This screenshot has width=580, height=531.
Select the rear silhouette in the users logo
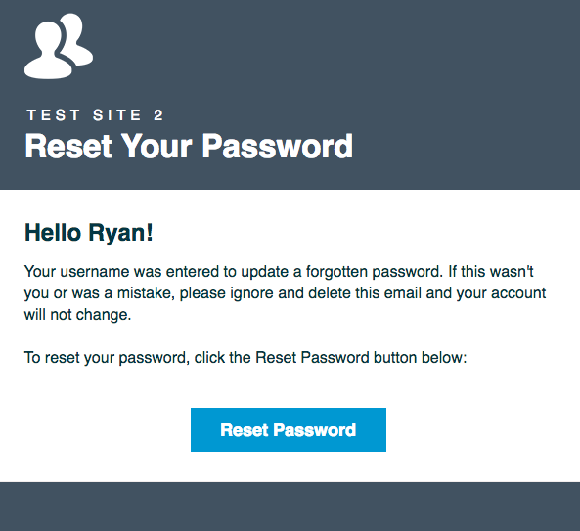tap(77, 39)
